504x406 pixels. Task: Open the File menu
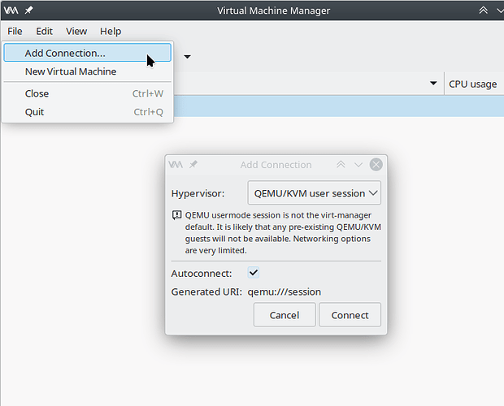pos(15,31)
